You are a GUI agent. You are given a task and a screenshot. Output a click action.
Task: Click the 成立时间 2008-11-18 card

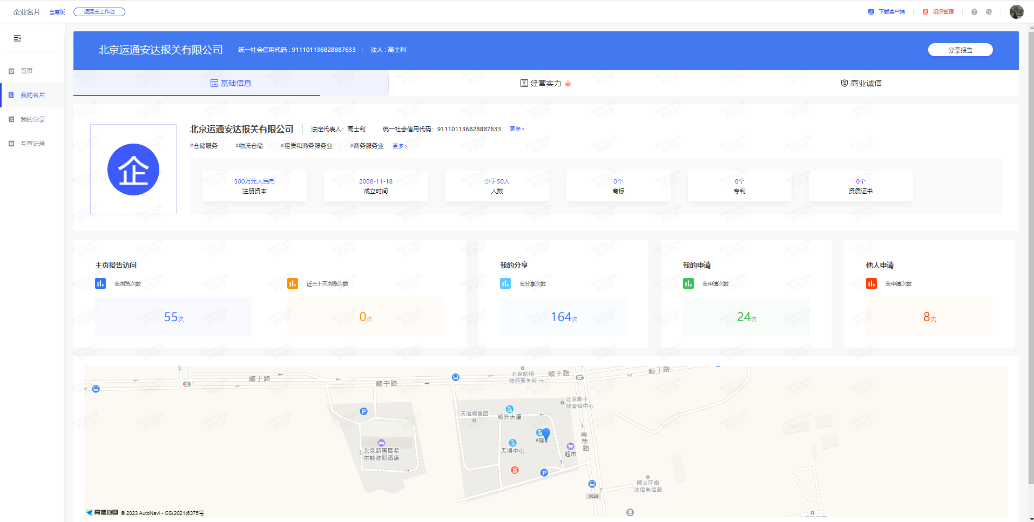(376, 186)
